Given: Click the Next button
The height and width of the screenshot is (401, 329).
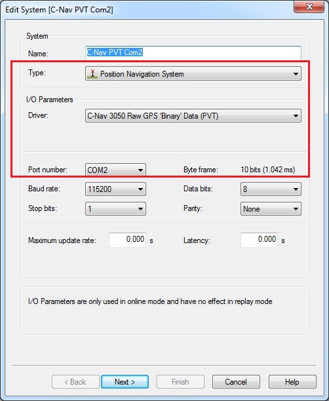Looking at the screenshot, I should coord(125,382).
